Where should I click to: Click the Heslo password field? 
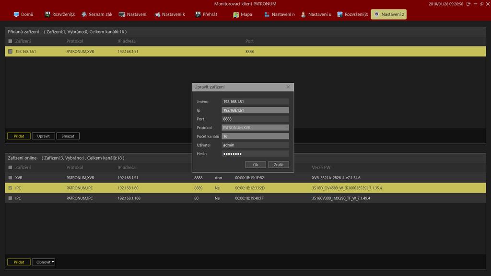pyautogui.click(x=255, y=154)
